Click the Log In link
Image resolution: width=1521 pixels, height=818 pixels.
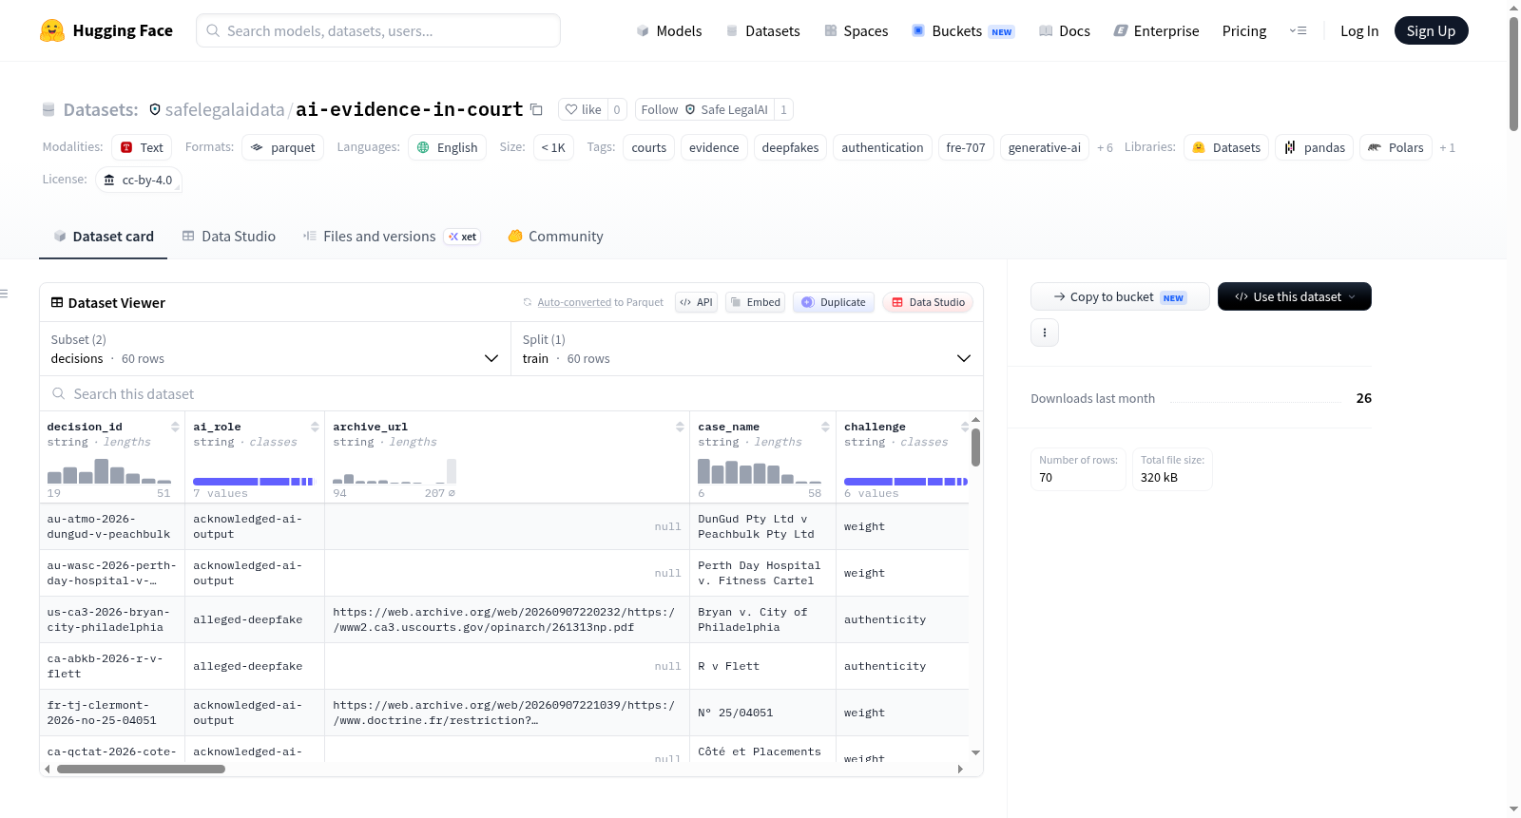pyautogui.click(x=1359, y=30)
